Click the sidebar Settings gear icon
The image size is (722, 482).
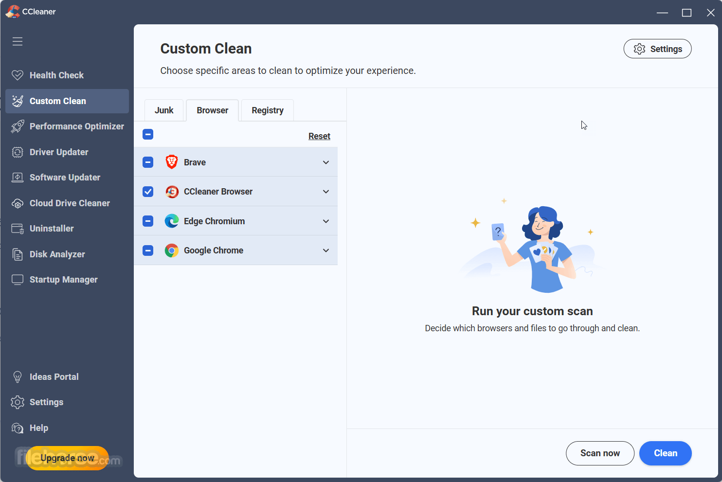pos(18,402)
